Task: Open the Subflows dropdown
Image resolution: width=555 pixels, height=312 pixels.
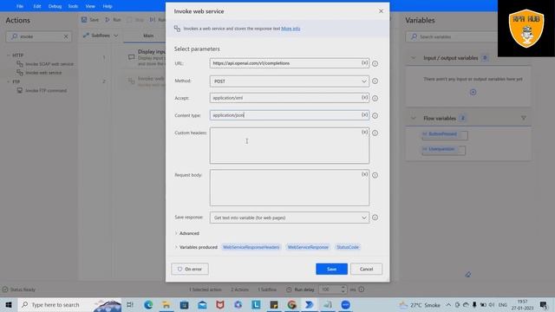Action: coord(101,36)
